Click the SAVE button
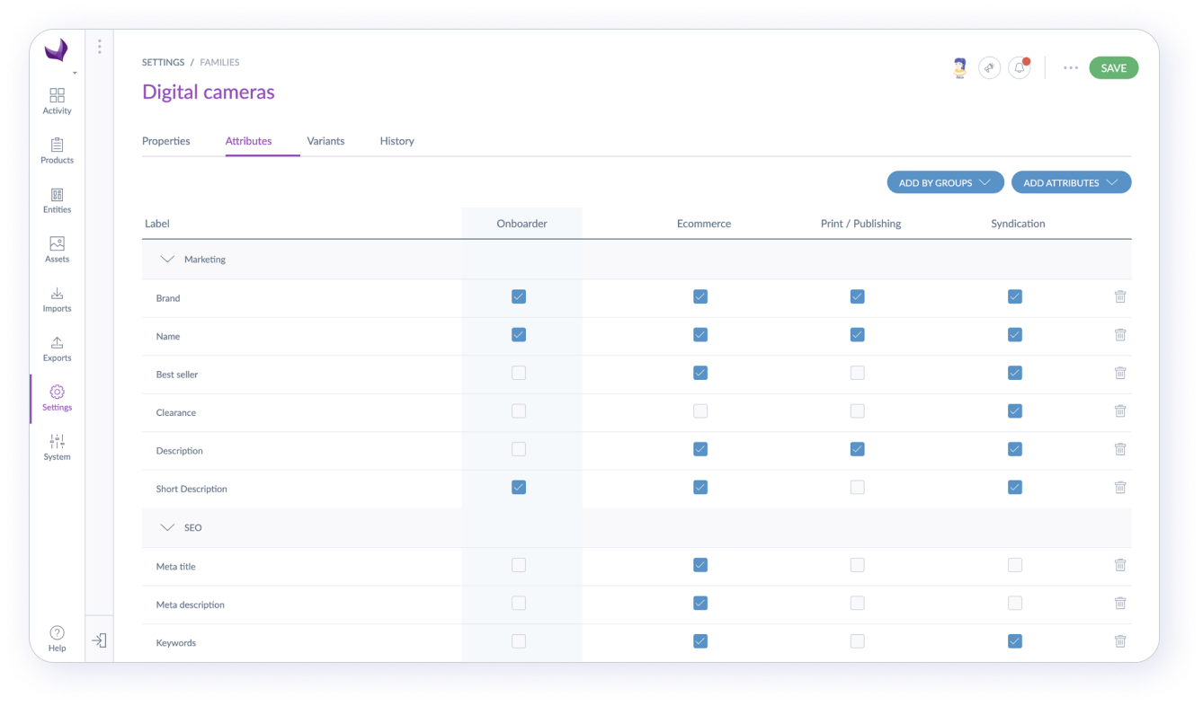 point(1113,67)
